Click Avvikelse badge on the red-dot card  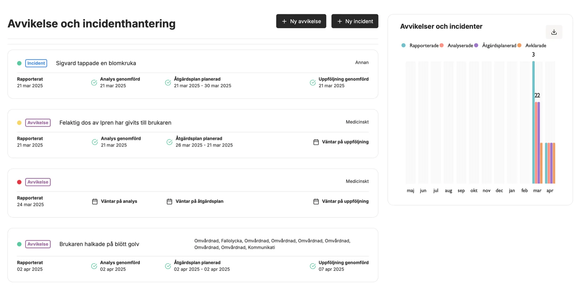click(38, 182)
